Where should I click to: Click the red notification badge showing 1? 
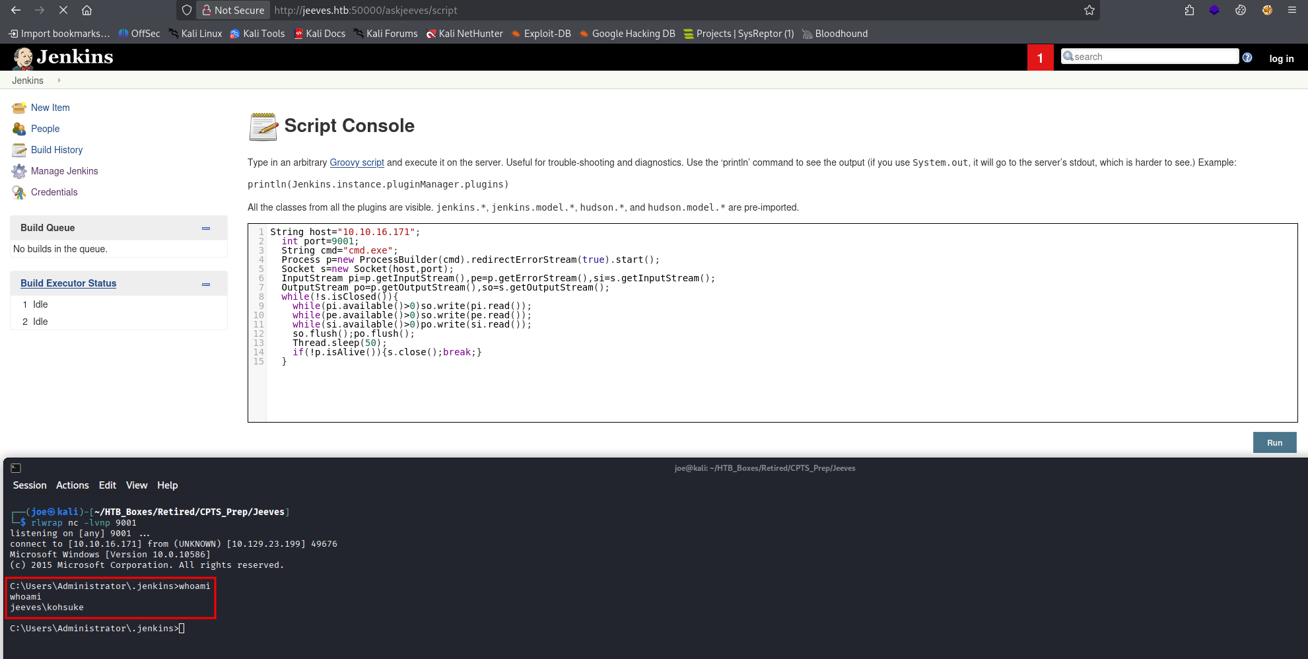pyautogui.click(x=1041, y=58)
